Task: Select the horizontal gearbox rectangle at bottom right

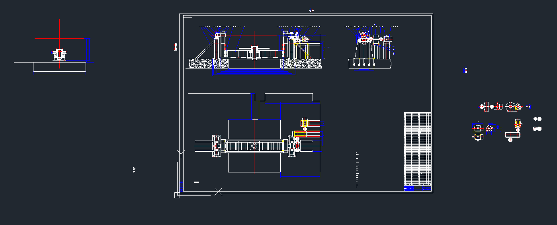Action: coord(512,135)
